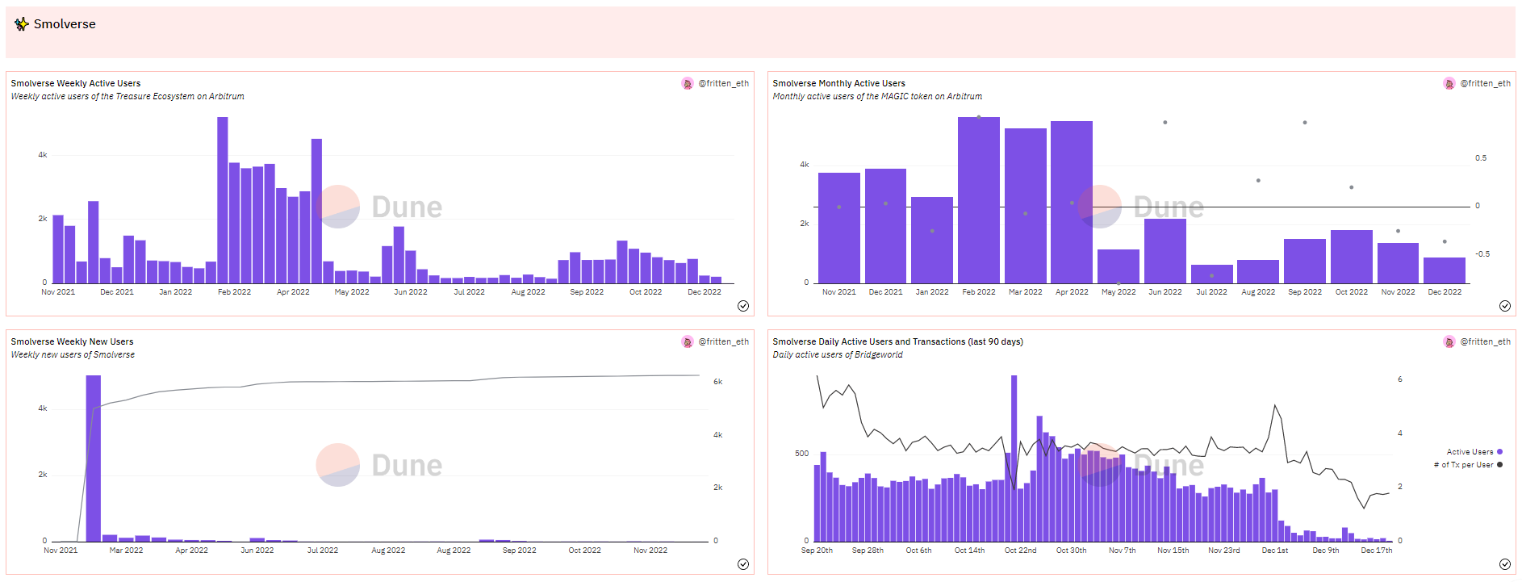Open @fritten_eth on the Weekly Active Users chart
The image size is (1522, 582).
click(724, 83)
